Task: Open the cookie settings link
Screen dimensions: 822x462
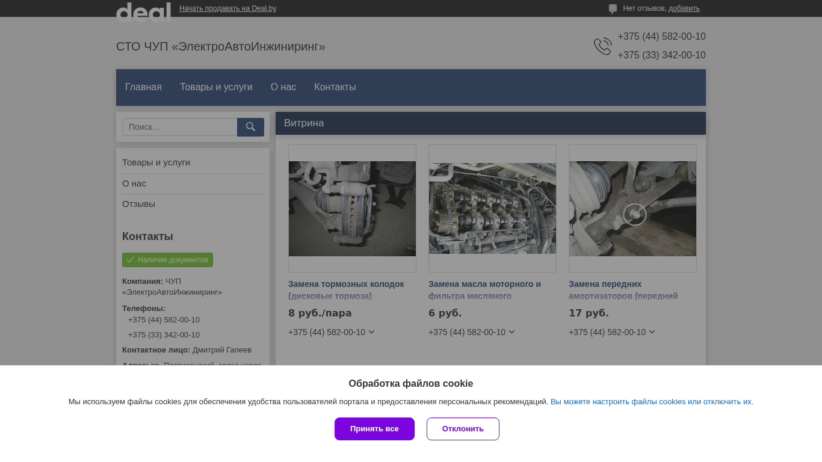Action: click(x=652, y=402)
